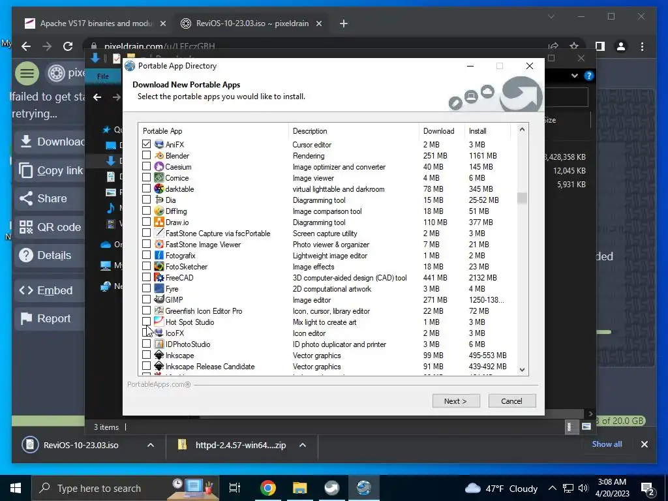
Task: Click the Blender app icon
Action: click(x=159, y=155)
